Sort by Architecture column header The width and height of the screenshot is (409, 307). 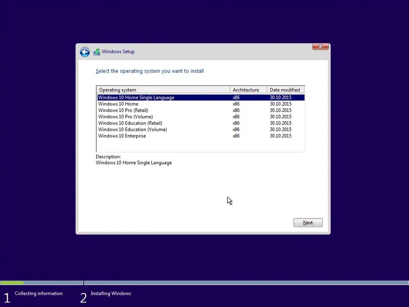pos(248,90)
